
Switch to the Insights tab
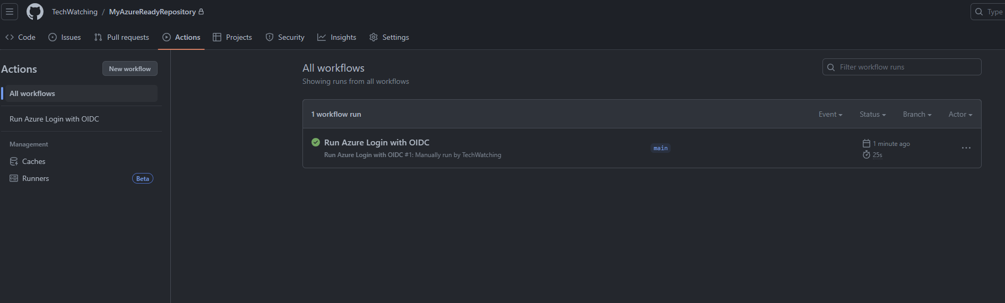point(337,37)
